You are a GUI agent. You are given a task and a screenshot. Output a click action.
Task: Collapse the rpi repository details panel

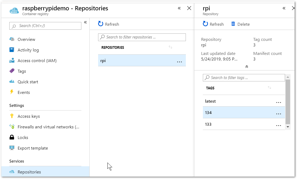coord(246,67)
